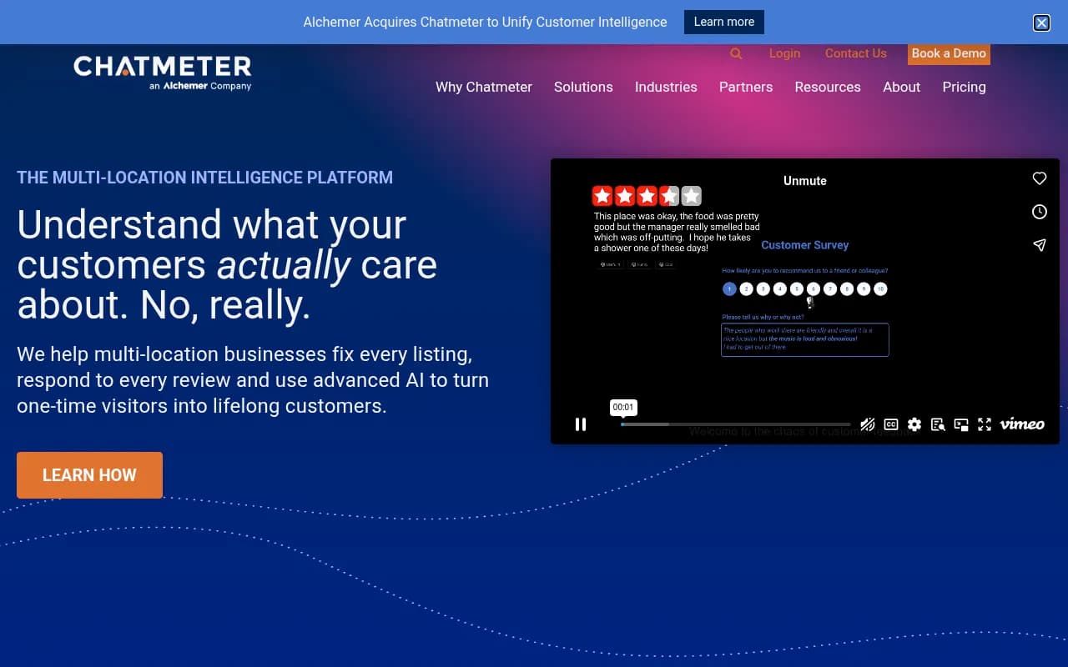Pause the playing video
Screen dimensions: 1068x667
point(581,424)
